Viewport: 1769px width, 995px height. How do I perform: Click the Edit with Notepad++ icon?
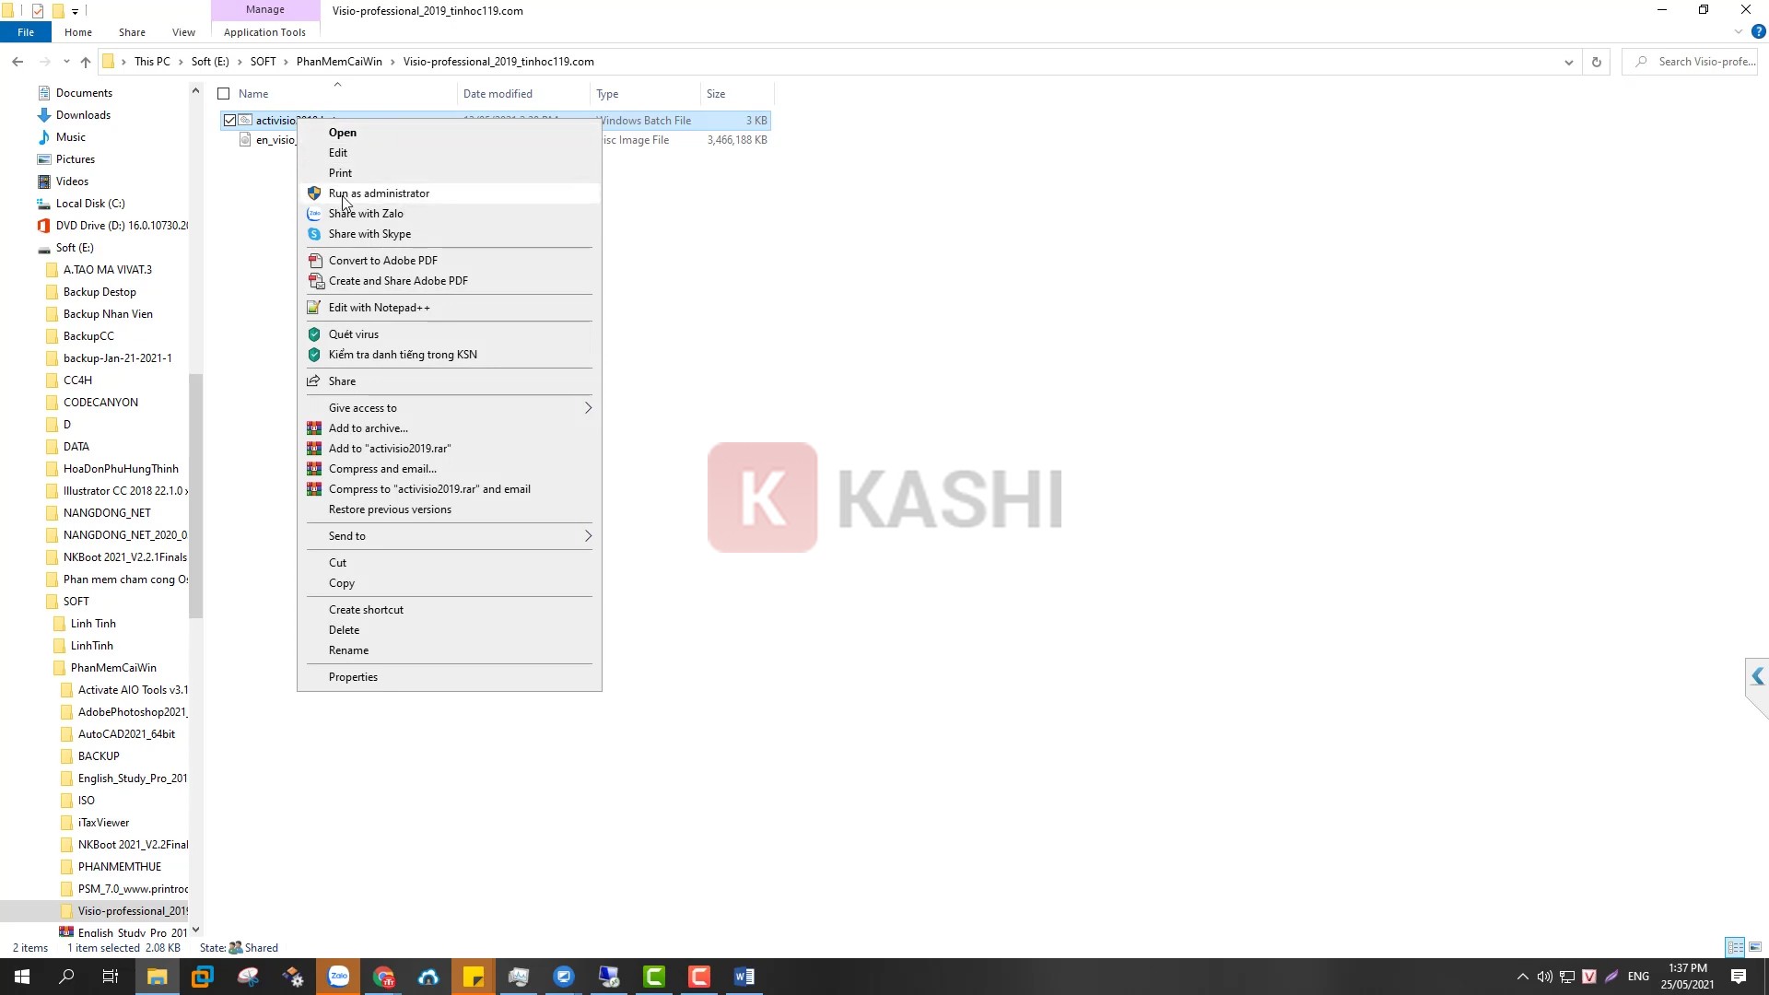(x=314, y=308)
